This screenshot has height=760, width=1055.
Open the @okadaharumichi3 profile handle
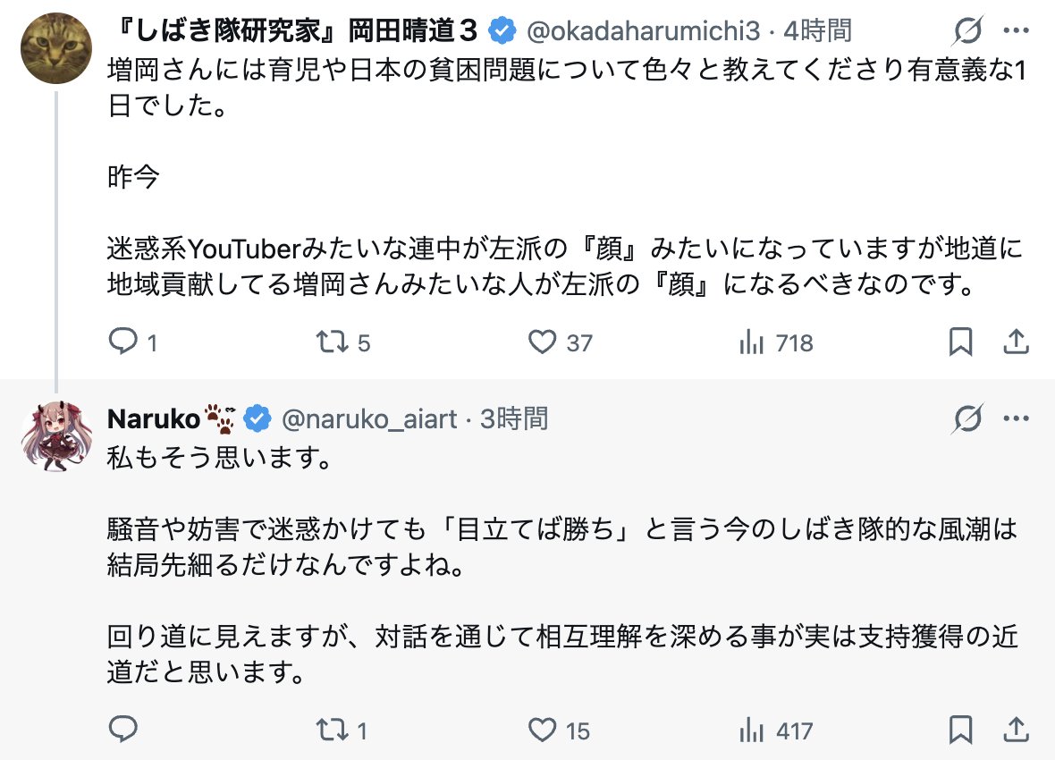(x=643, y=30)
